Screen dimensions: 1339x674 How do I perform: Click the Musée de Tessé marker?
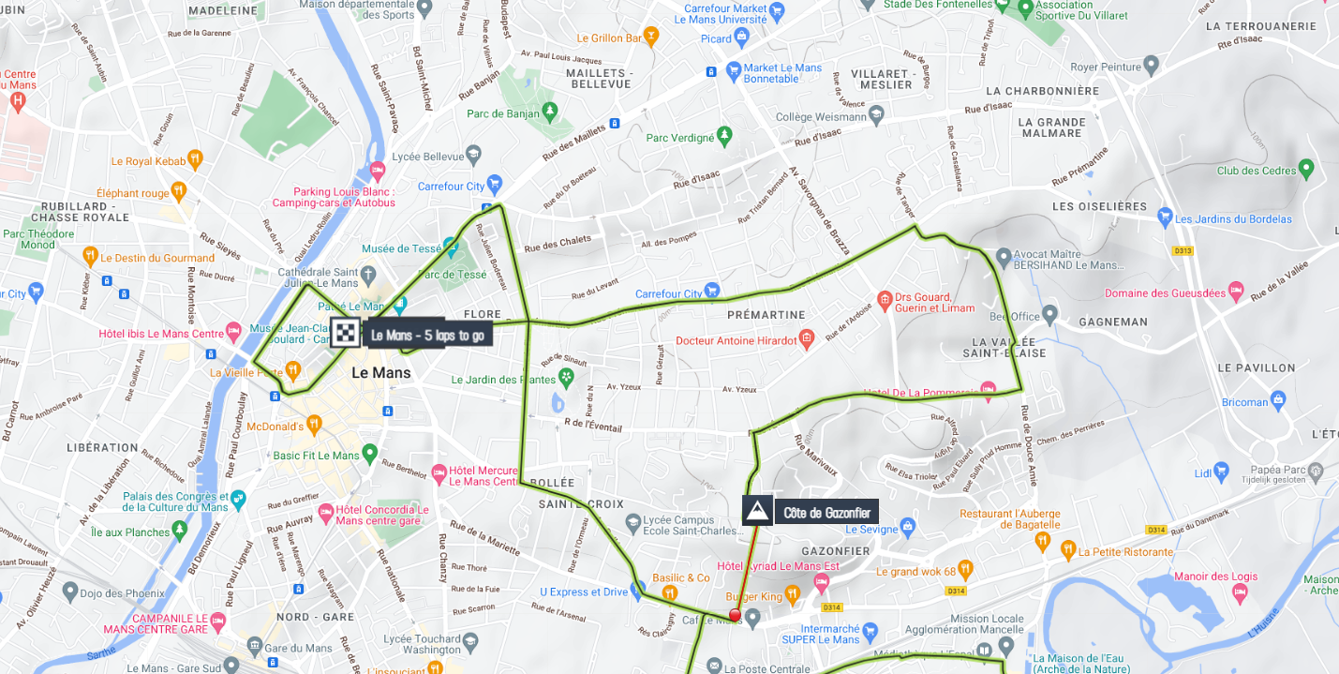pyautogui.click(x=452, y=248)
